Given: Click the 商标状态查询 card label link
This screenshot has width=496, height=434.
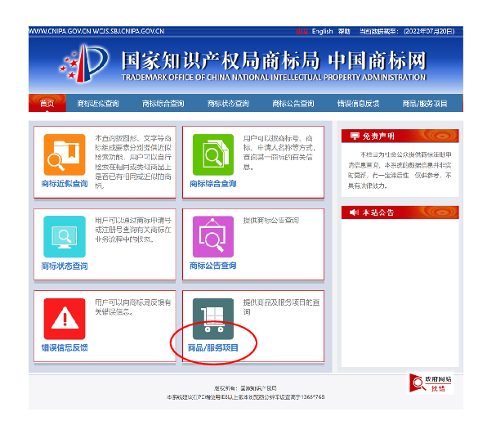Looking at the screenshot, I should point(65,266).
